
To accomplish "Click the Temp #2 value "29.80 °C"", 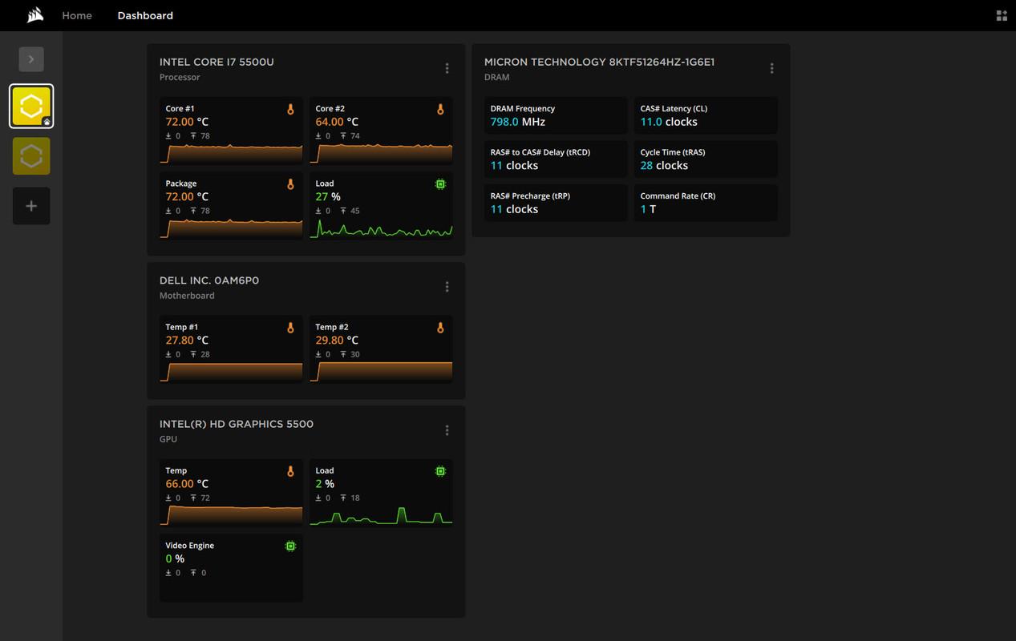I will (337, 341).
